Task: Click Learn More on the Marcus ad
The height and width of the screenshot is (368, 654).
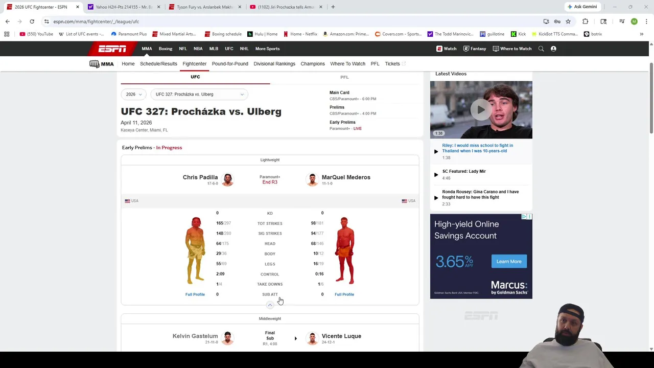Action: click(x=509, y=262)
